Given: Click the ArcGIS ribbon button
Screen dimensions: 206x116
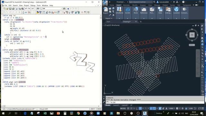Looking at the screenshot, I should tap(127, 11).
